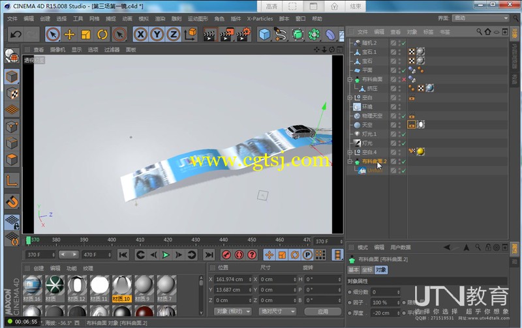Toggle green checkmark for Unfurl object
This screenshot has width=522, height=328.
pyautogui.click(x=404, y=170)
